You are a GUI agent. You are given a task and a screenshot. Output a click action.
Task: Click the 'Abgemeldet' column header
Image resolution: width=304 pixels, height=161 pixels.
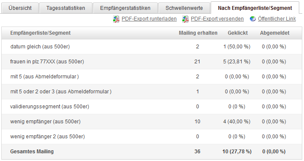click(275, 33)
